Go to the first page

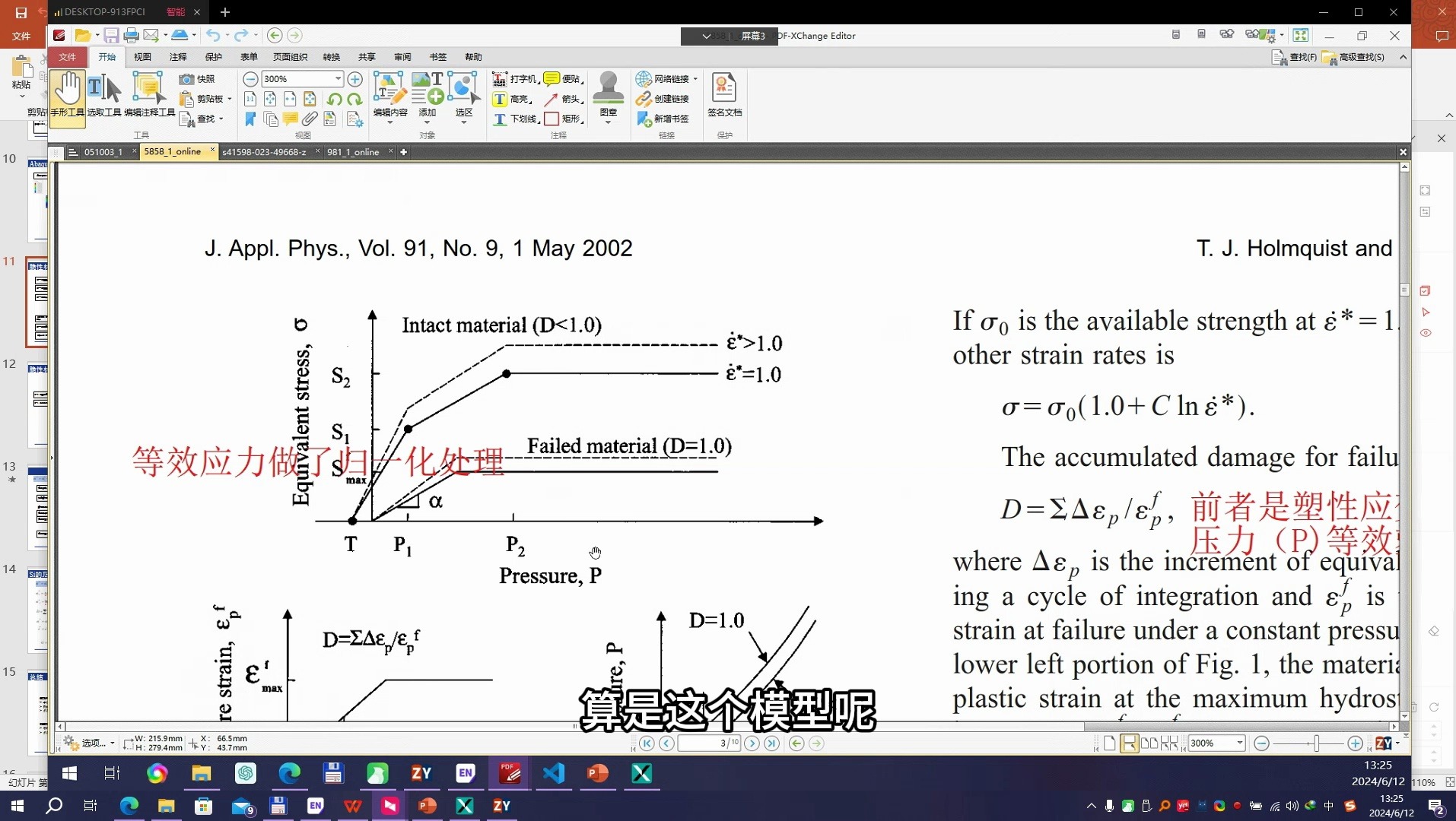[x=647, y=743]
